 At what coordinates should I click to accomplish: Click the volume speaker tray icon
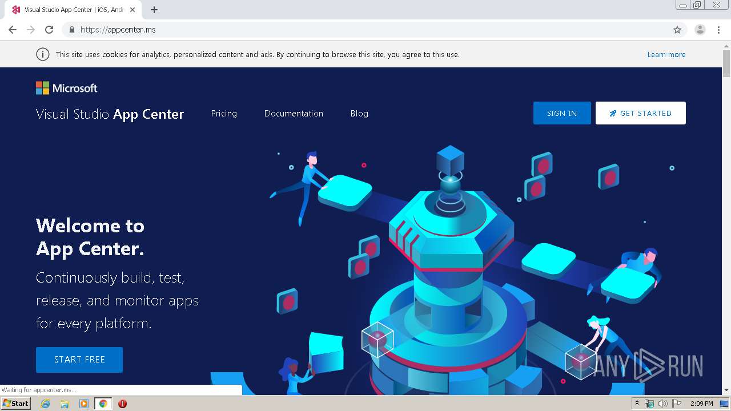click(x=662, y=404)
